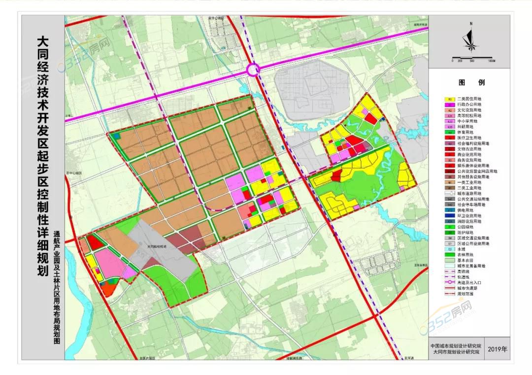The image size is (532, 375).
Task: Pick the green 体育用地 legend swatch
Action: tap(449, 132)
